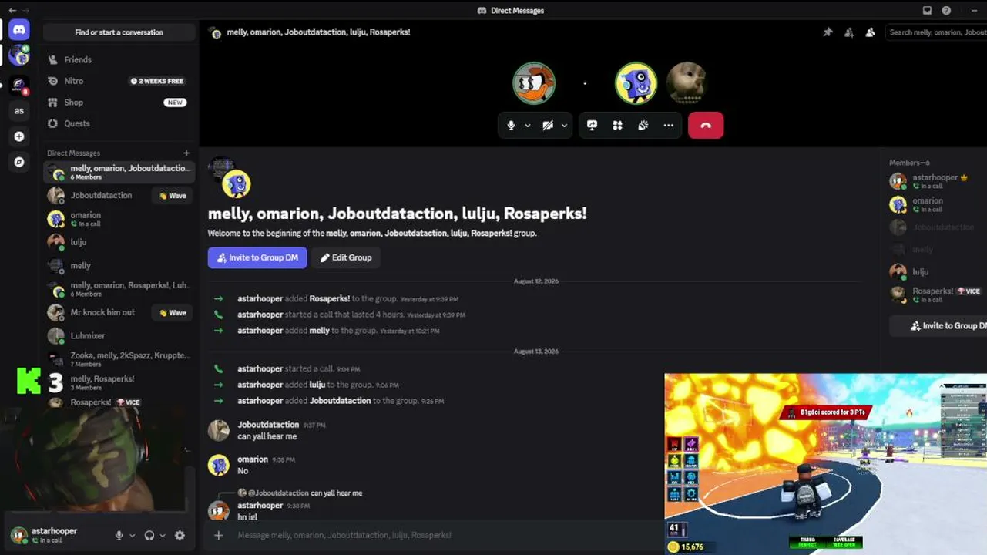Deafen with headphones icon in user panel
The image size is (987, 555).
pyautogui.click(x=149, y=535)
